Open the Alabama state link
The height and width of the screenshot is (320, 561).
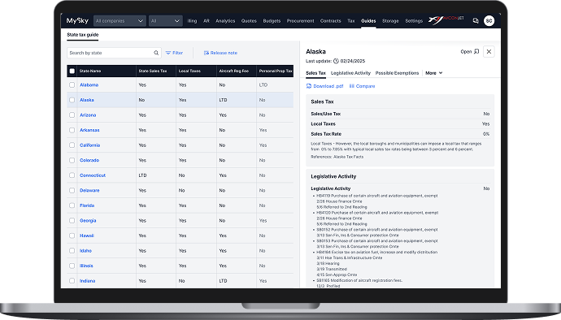click(89, 85)
